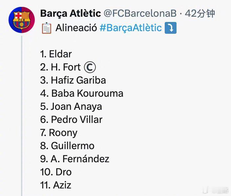Select lineup entry 8. Guillermo

point(67,146)
